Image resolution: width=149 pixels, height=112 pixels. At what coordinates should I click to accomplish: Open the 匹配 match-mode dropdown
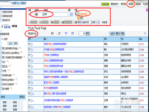(x=80, y=22)
